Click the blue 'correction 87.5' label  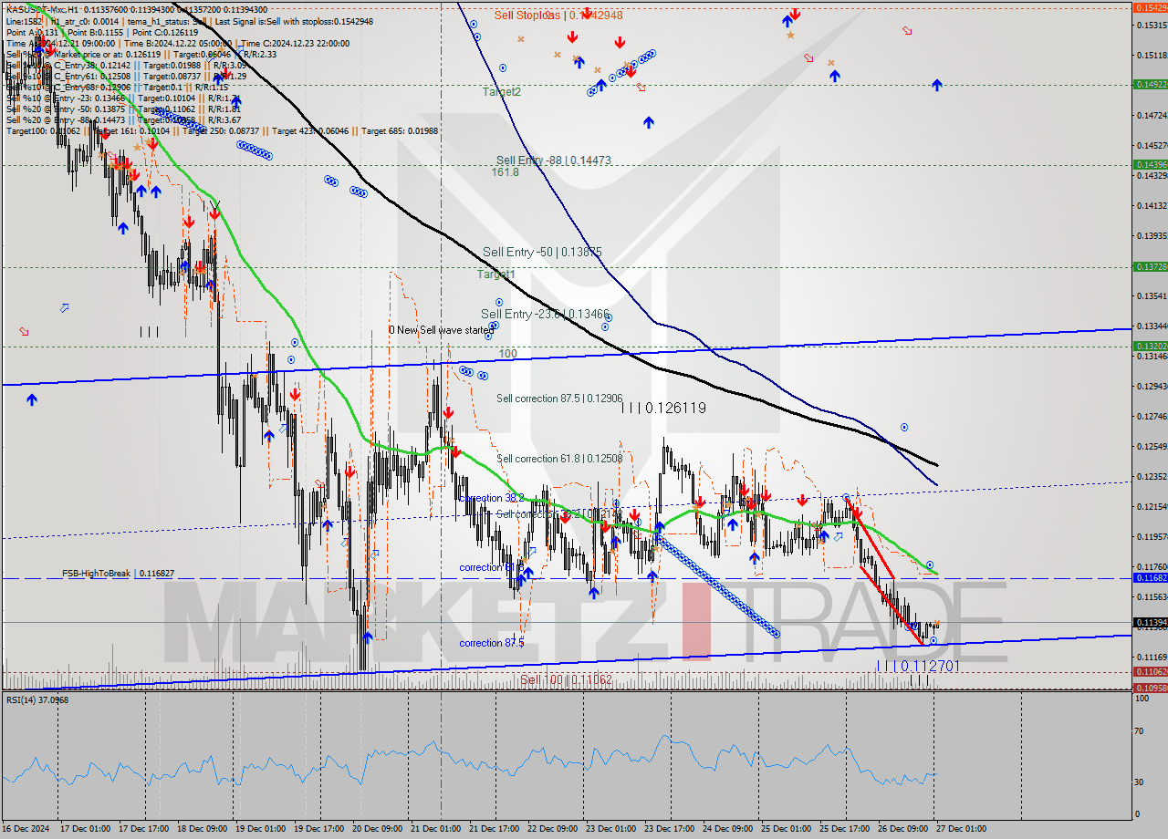[492, 643]
